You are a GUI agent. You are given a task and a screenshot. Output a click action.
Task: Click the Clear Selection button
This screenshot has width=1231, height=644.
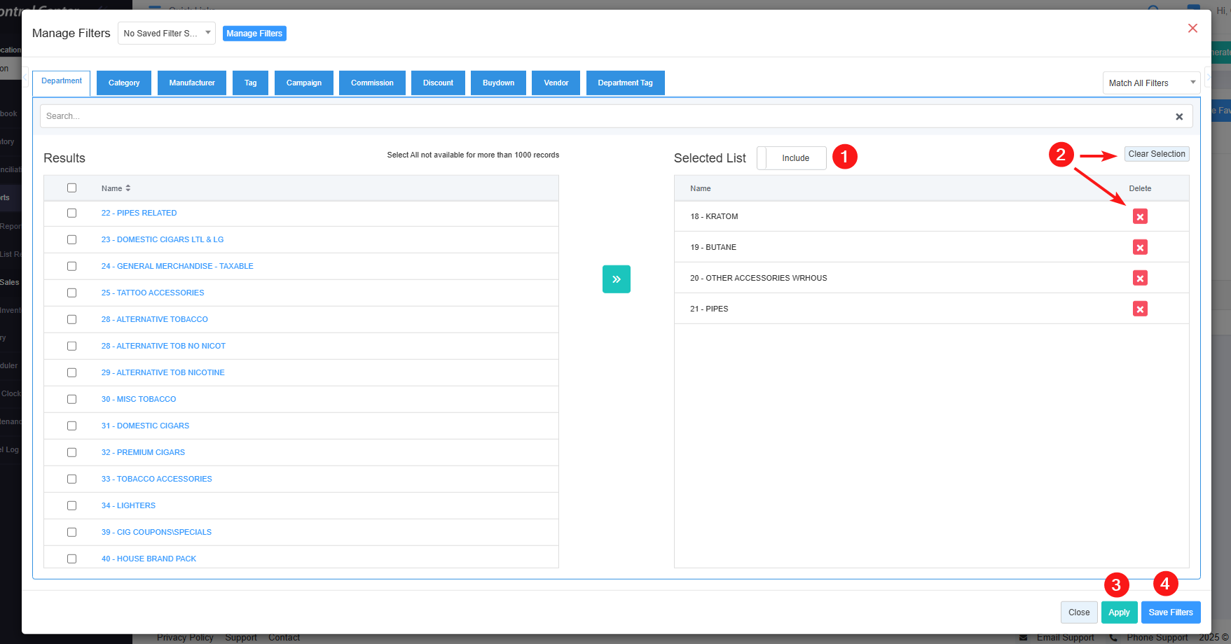(x=1156, y=154)
